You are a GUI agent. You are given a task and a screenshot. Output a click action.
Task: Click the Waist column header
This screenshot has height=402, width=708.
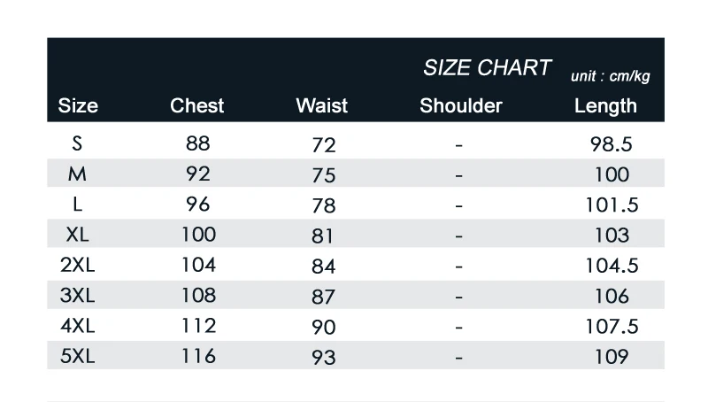tap(321, 105)
